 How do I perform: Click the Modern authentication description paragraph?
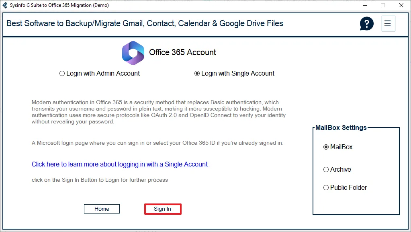pos(159,112)
